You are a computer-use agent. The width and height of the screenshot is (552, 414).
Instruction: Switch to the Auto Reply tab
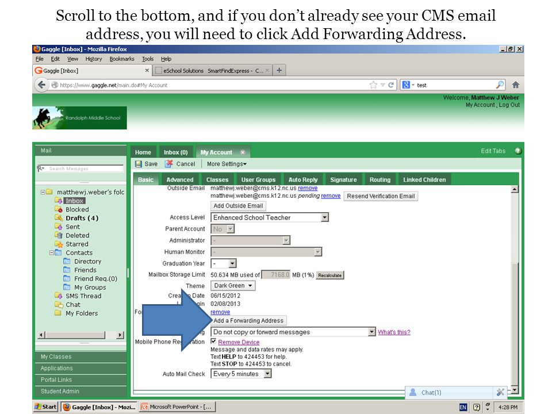pos(303,179)
